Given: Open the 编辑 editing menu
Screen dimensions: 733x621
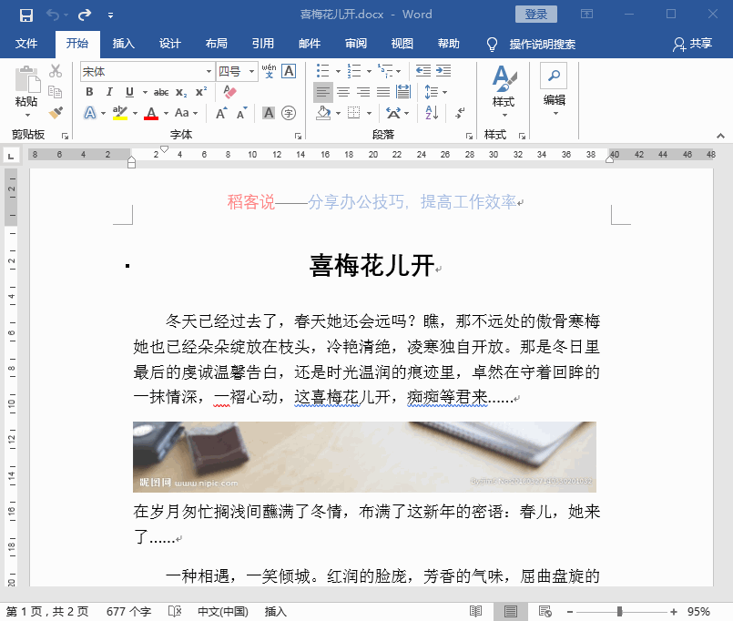Looking at the screenshot, I should point(555,91).
